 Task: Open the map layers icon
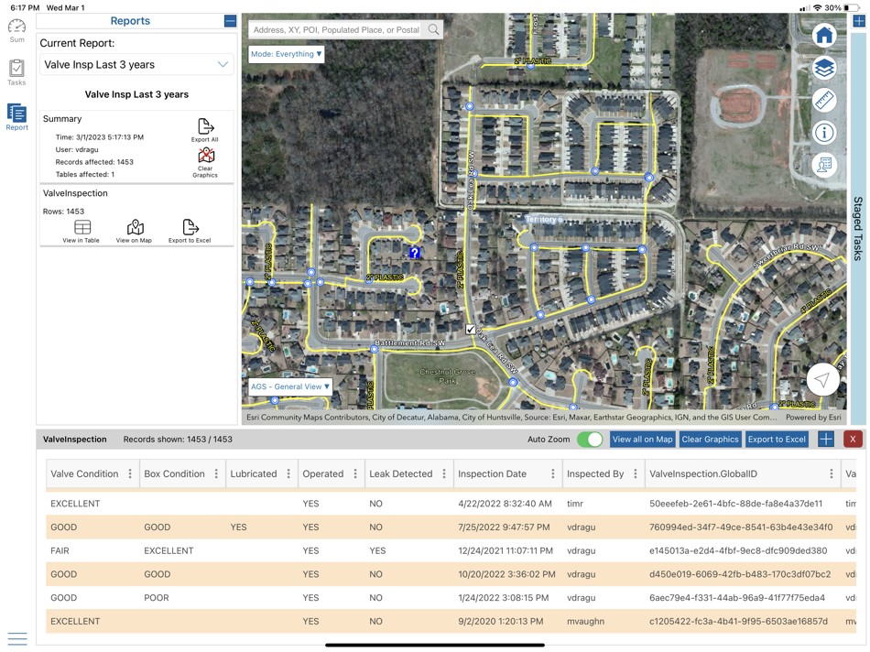(x=824, y=69)
